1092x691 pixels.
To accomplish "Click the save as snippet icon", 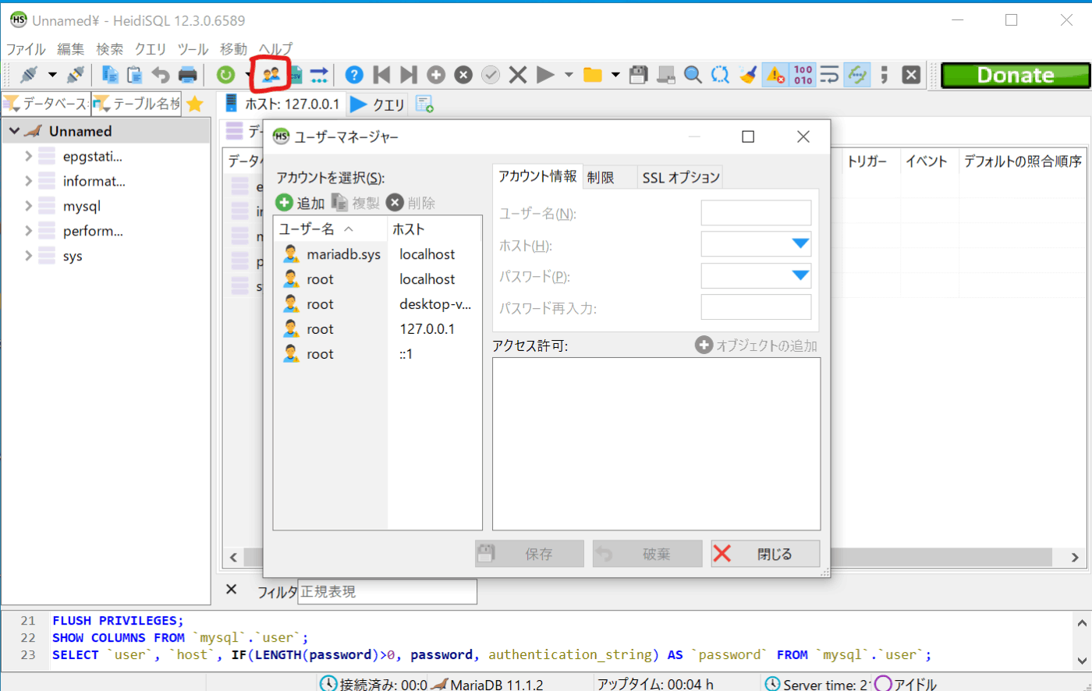I will tap(666, 75).
